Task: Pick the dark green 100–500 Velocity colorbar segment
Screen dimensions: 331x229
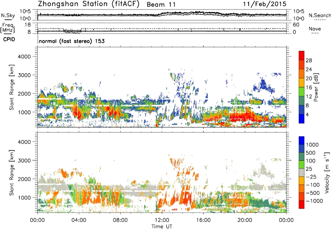Action: coord(302,157)
